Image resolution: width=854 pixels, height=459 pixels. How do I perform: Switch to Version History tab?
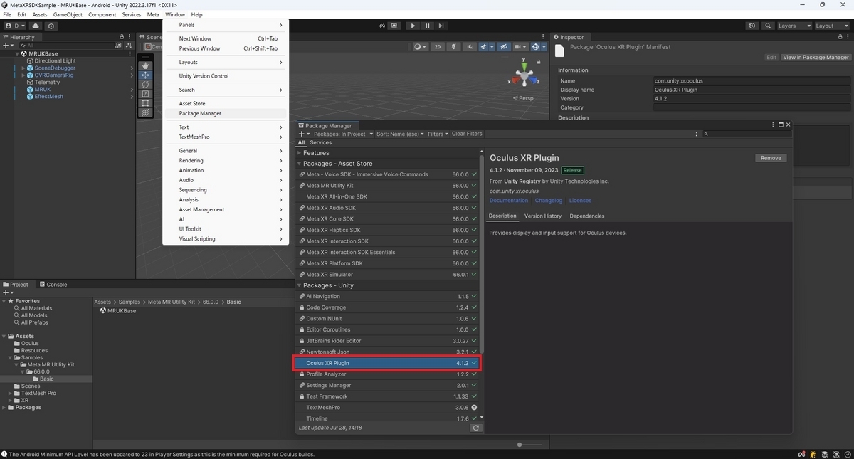543,216
